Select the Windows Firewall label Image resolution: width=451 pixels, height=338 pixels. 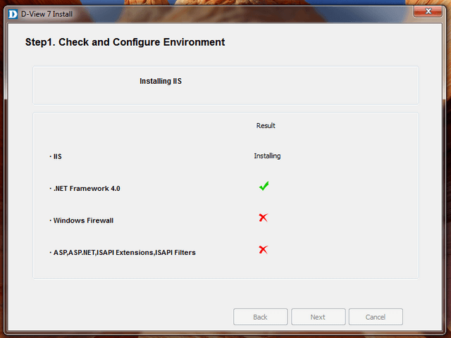tap(83, 220)
